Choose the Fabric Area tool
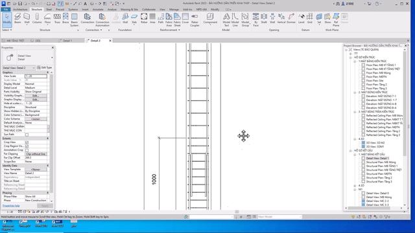 coord(169,19)
